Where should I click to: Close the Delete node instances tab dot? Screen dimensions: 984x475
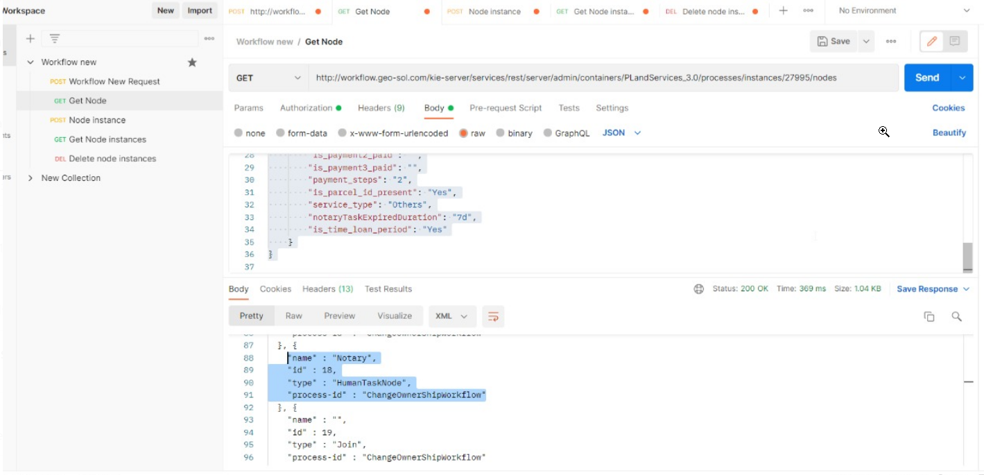coord(755,12)
